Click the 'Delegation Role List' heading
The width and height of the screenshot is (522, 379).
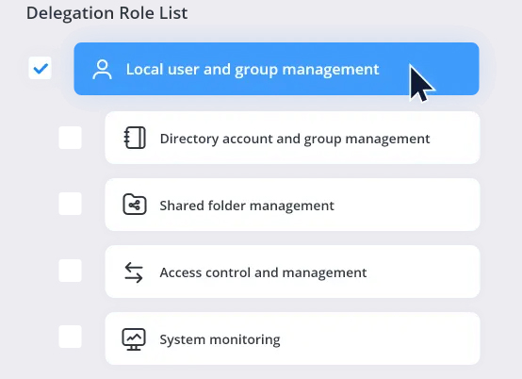106,13
